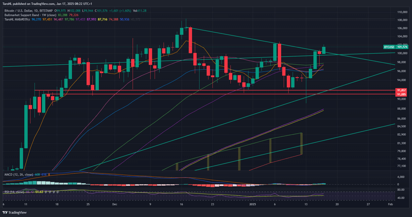Click the 79,800 price axis value
Image resolution: width=412 pixels, height=217 pixels.
tap(402, 151)
